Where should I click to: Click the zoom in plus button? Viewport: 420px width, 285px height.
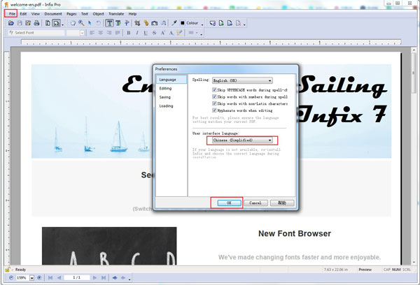point(39,278)
